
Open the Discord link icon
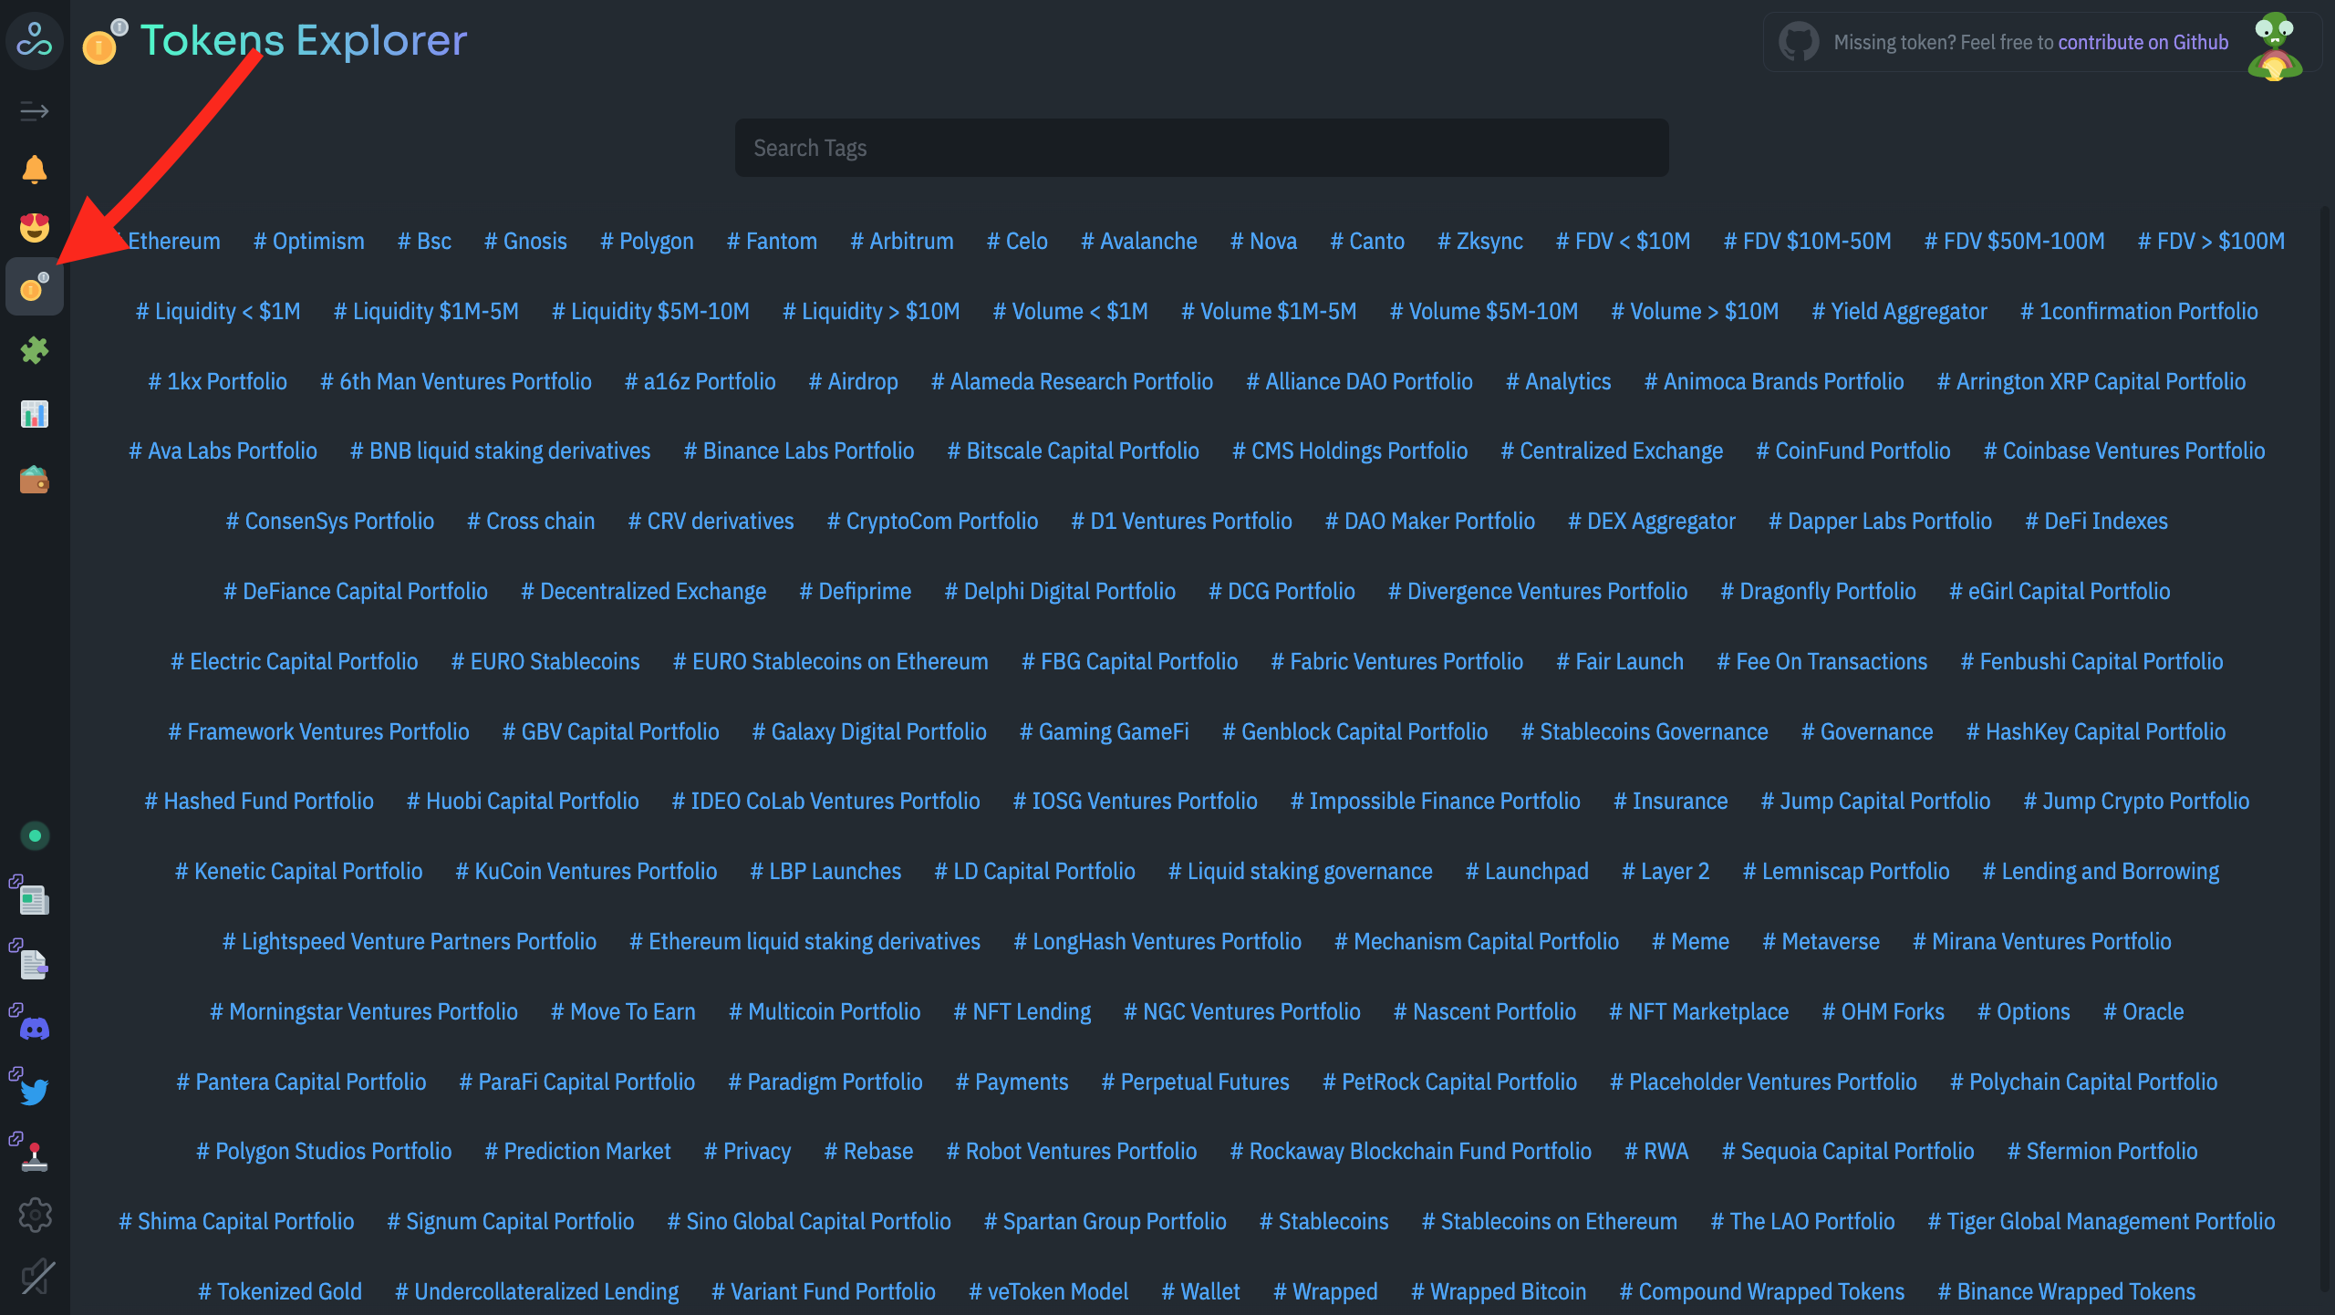pos(35,1029)
